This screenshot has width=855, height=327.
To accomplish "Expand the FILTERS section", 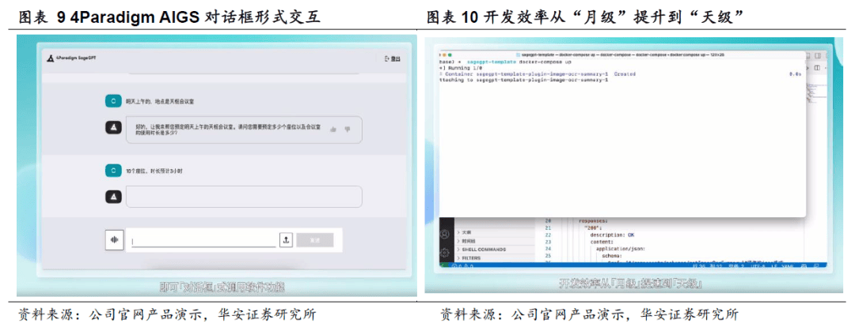I will click(477, 257).
